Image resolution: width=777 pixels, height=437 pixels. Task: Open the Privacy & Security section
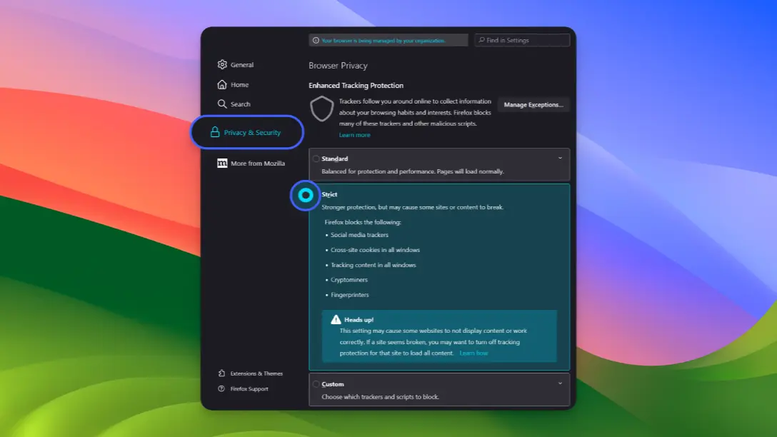[251, 132]
